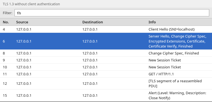
Task: Click packet number 15 cell
Action: (x=5, y=95)
